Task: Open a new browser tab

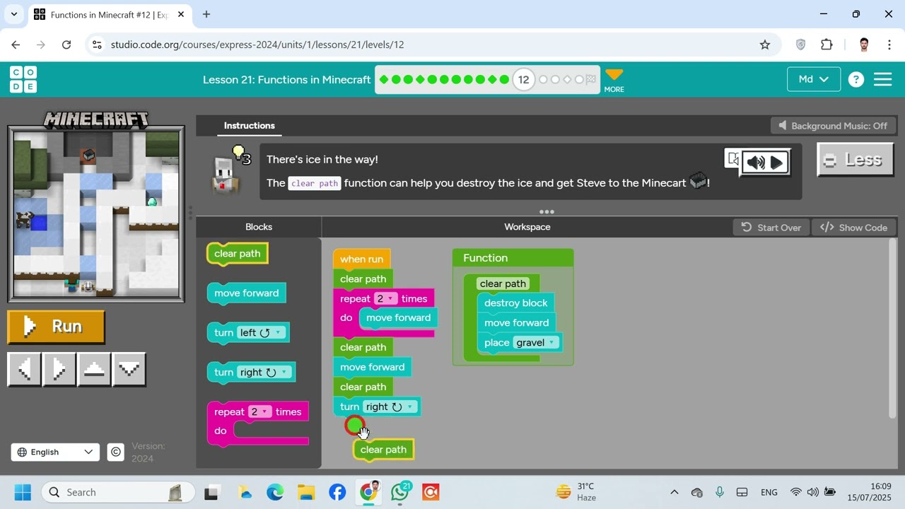Action: (x=206, y=14)
